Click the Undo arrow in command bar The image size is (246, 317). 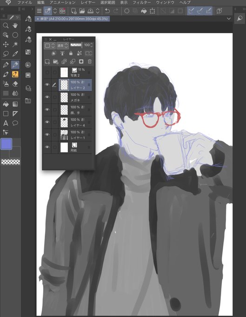click(x=107, y=11)
